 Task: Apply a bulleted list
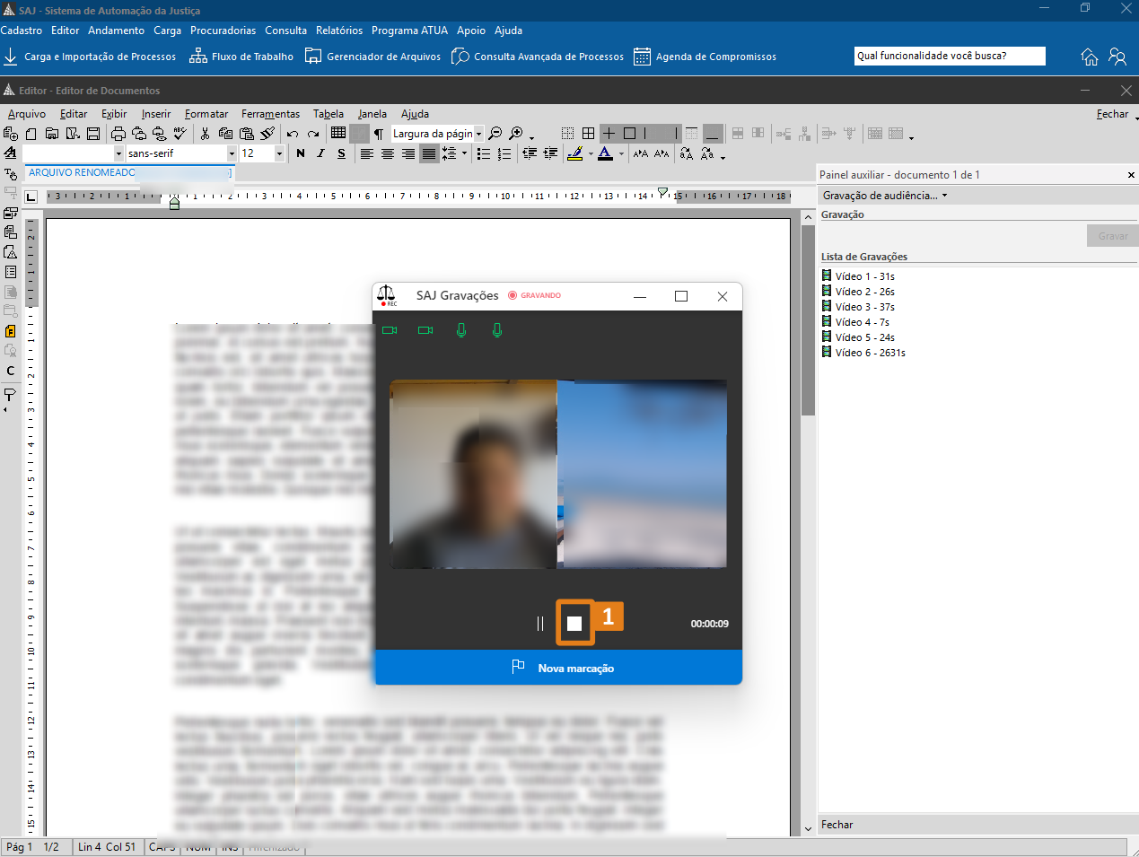[x=484, y=153]
